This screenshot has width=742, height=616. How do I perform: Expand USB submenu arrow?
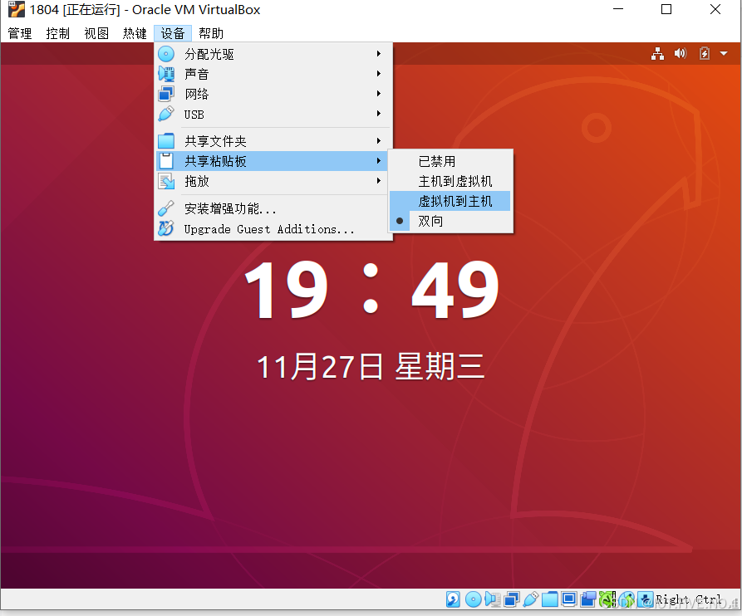point(379,113)
